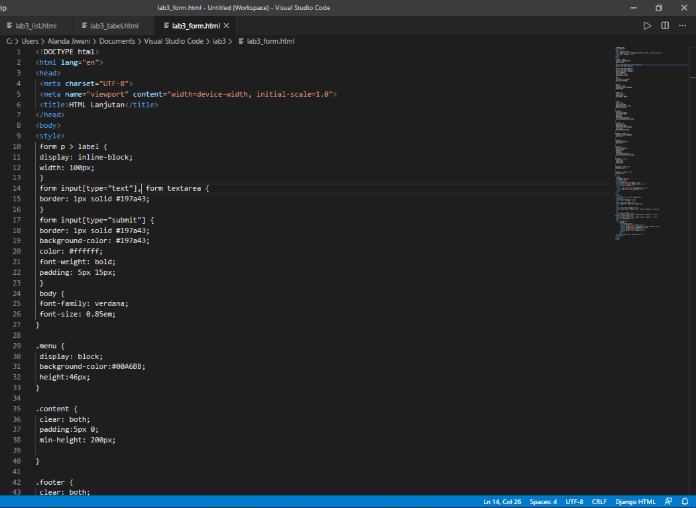696x508 pixels.
Task: Close the lab3_form.html tab
Action: tap(227, 26)
